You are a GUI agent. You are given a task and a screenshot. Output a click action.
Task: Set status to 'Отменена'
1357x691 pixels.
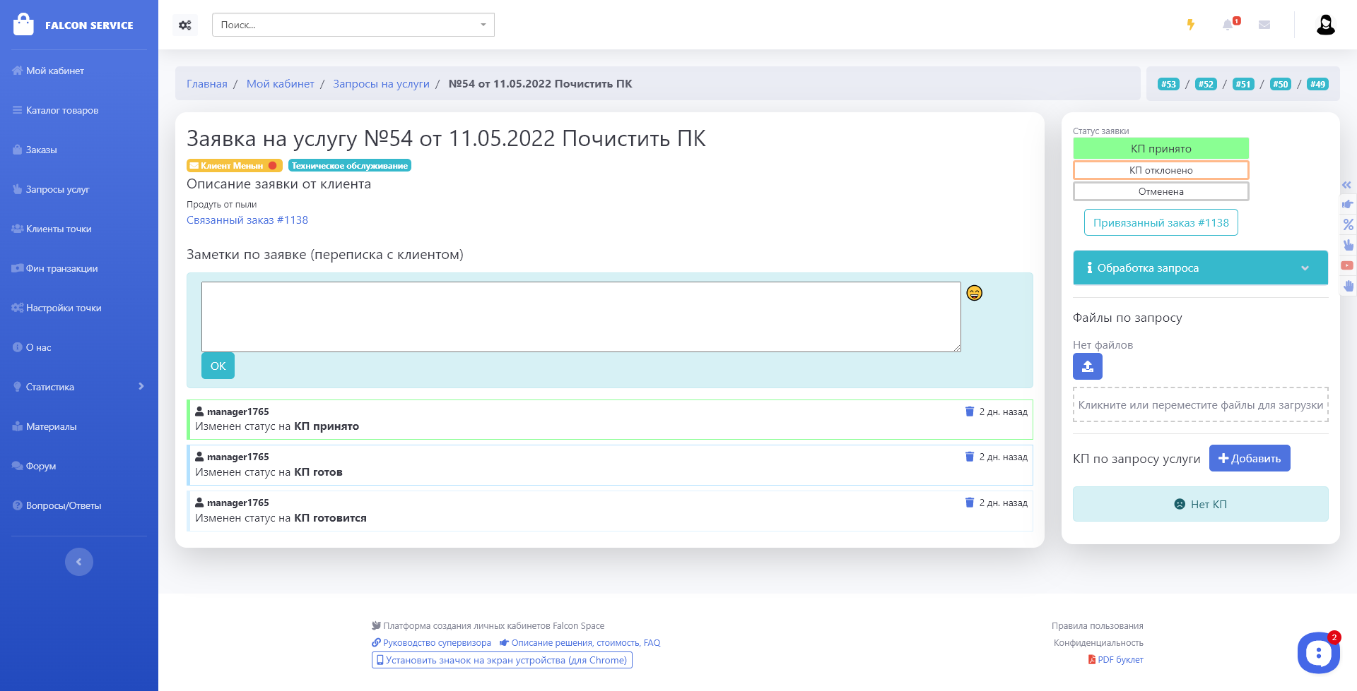(1161, 191)
